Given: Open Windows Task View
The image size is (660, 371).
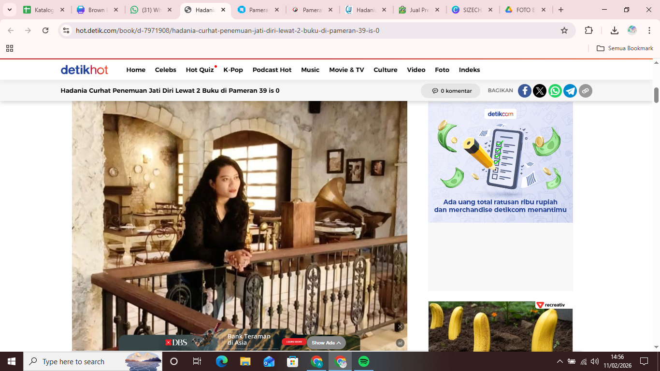Looking at the screenshot, I should pyautogui.click(x=197, y=361).
